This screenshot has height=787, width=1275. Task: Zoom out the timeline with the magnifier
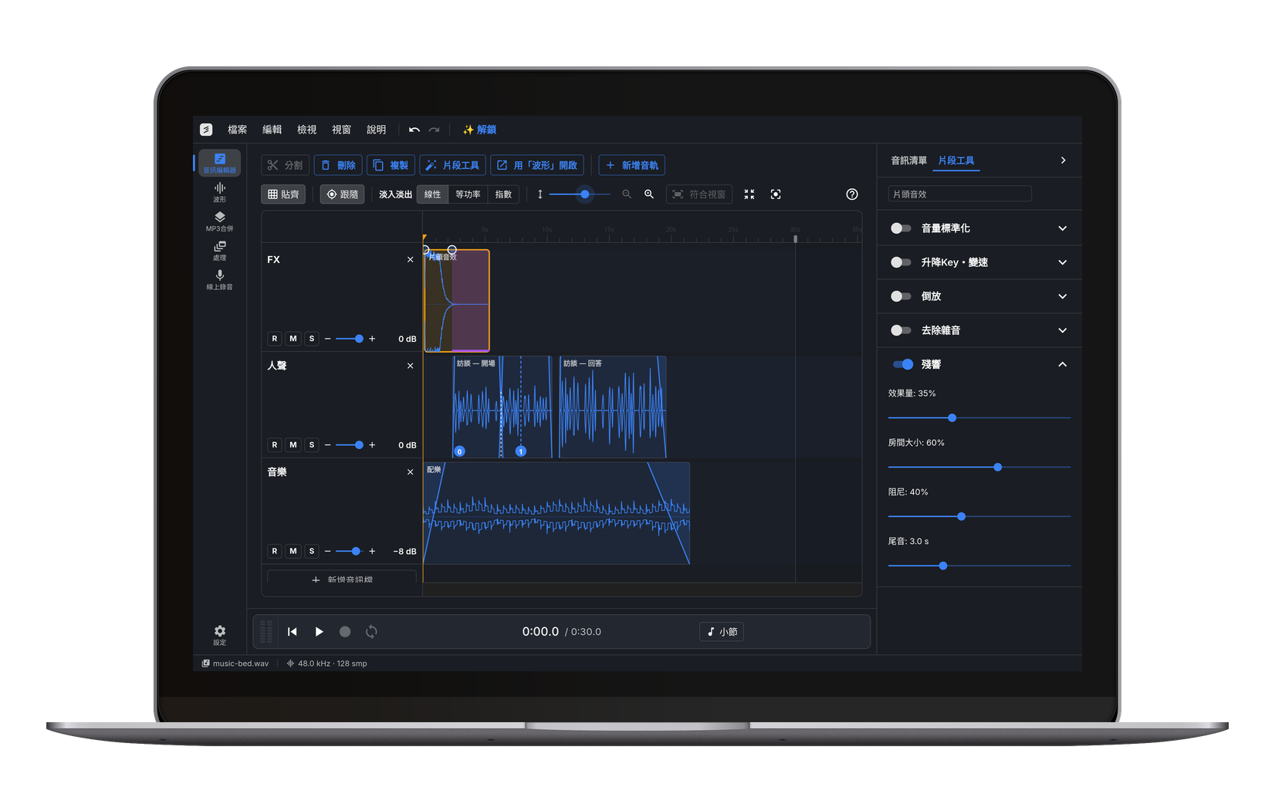click(x=627, y=194)
